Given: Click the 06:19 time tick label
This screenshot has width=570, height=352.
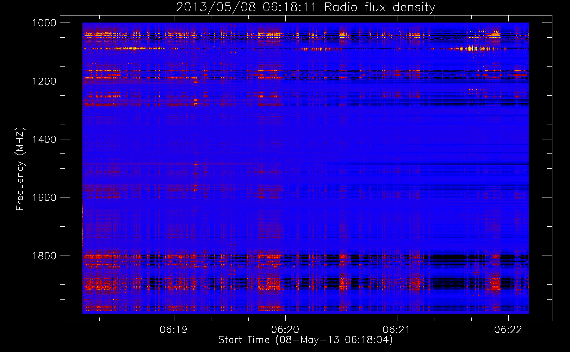Looking at the screenshot, I should [173, 330].
